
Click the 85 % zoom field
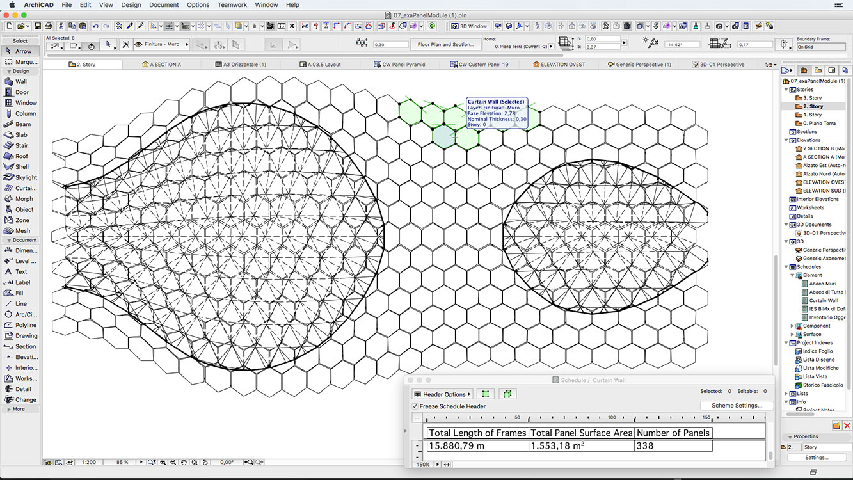pyautogui.click(x=122, y=462)
